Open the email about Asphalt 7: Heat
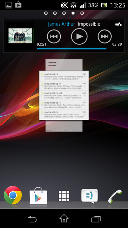Viewport: 128px width, 228px height. pos(64,76)
